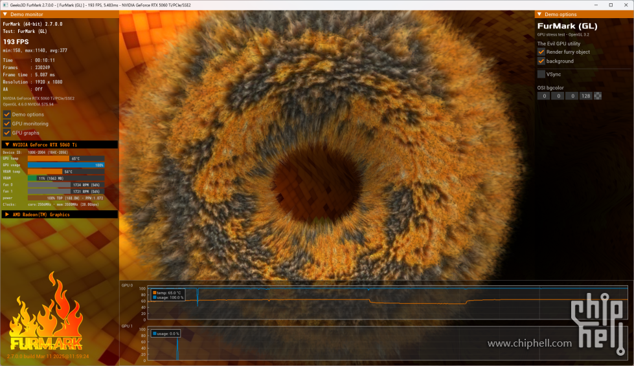Click the AA value 'Off'
The height and width of the screenshot is (366, 634).
[38, 89]
